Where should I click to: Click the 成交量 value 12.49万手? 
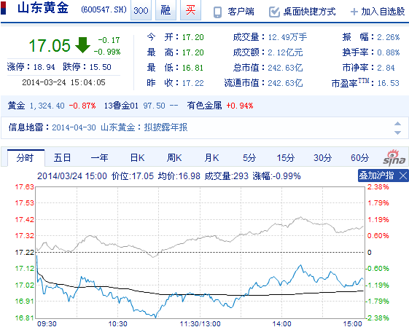[287, 37]
